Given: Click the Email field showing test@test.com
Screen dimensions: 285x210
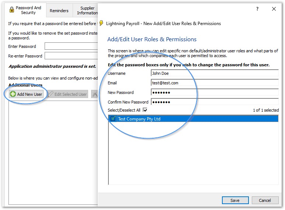Looking at the screenshot, I should click(215, 83).
